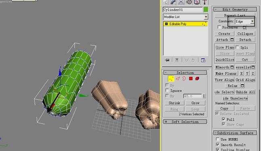The height and width of the screenshot is (151, 261).
Task: Toggle Use NURMS checkbox
Action: coord(217,139)
